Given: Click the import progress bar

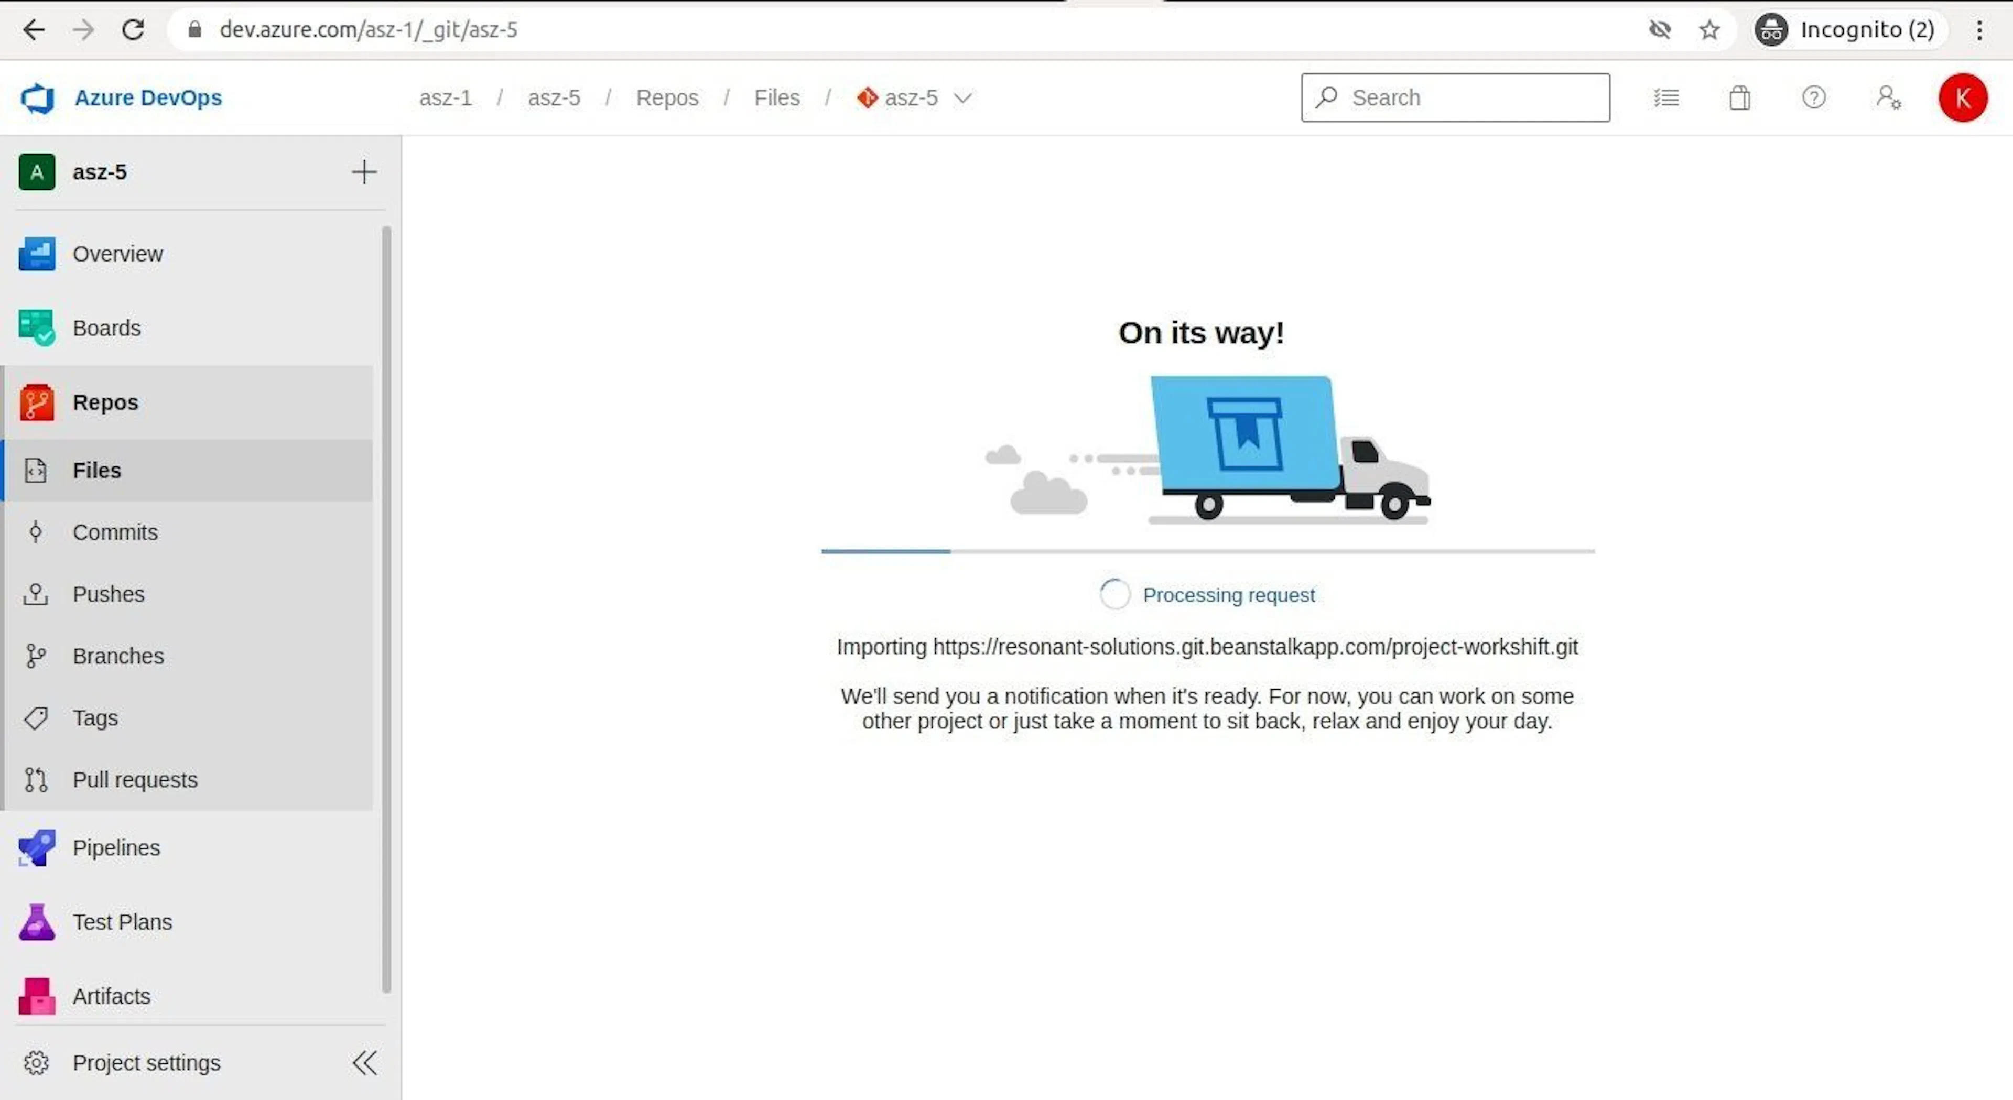Looking at the screenshot, I should [x=1208, y=551].
